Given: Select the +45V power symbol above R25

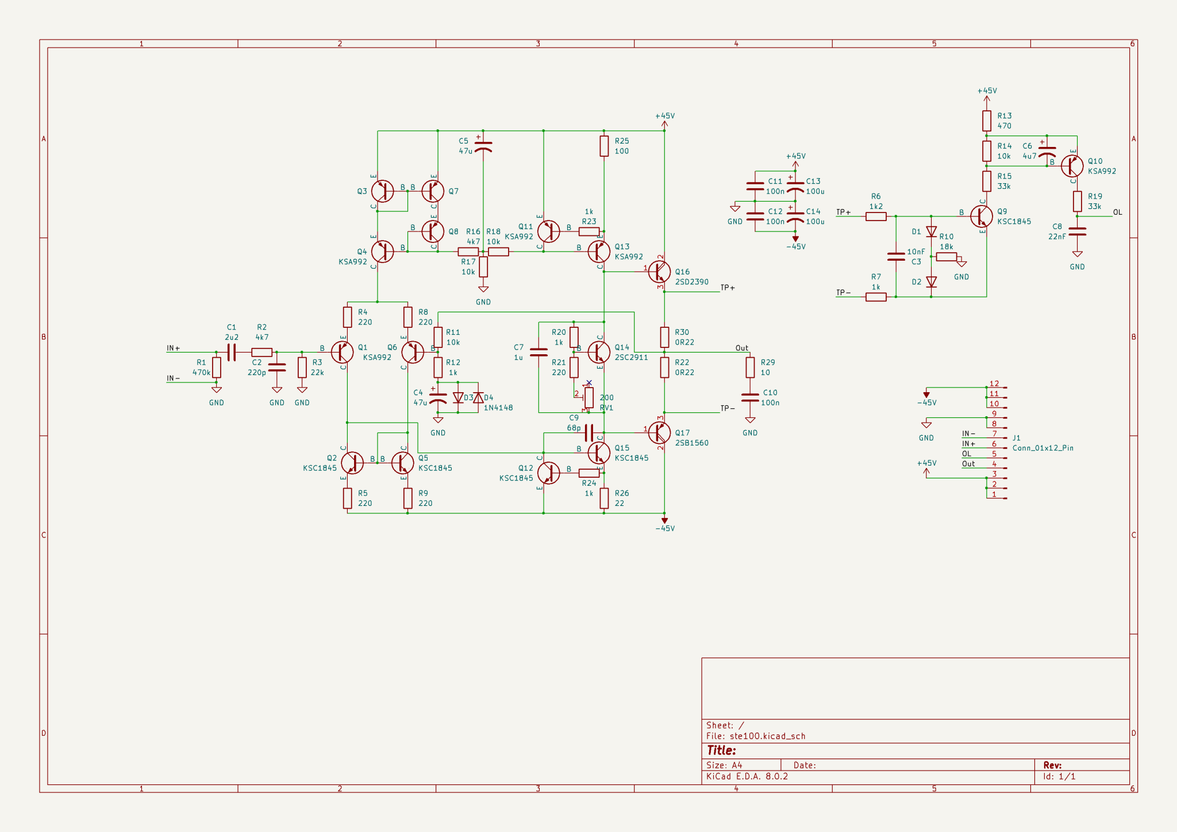Looking at the screenshot, I should point(664,121).
